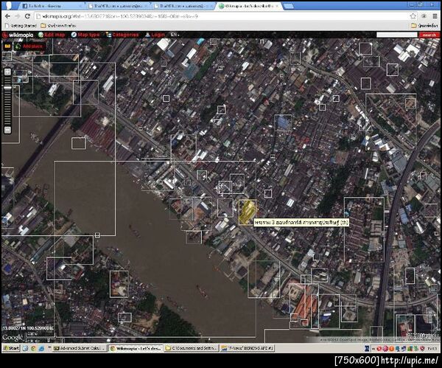Click the Login link
This screenshot has height=368, width=442.
tap(155, 35)
